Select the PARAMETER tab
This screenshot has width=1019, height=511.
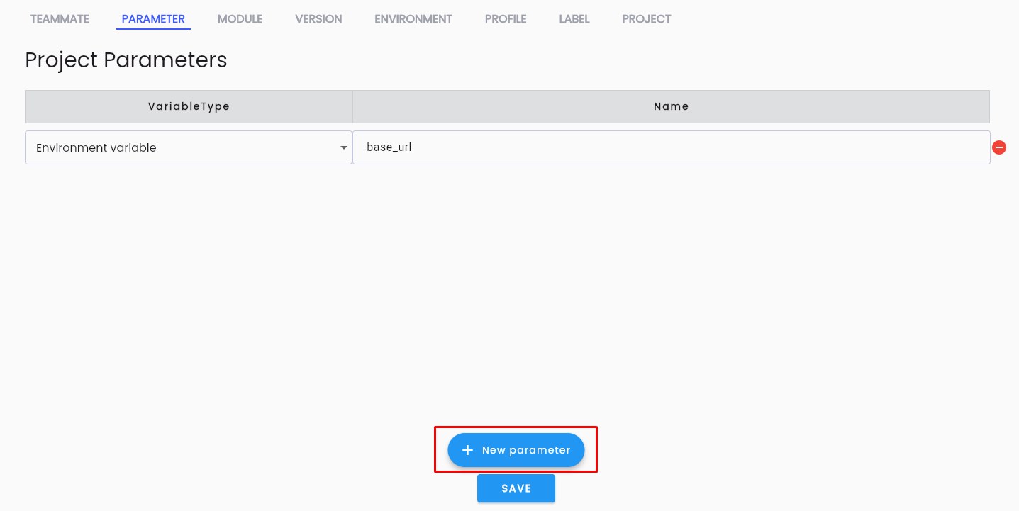pyautogui.click(x=153, y=19)
